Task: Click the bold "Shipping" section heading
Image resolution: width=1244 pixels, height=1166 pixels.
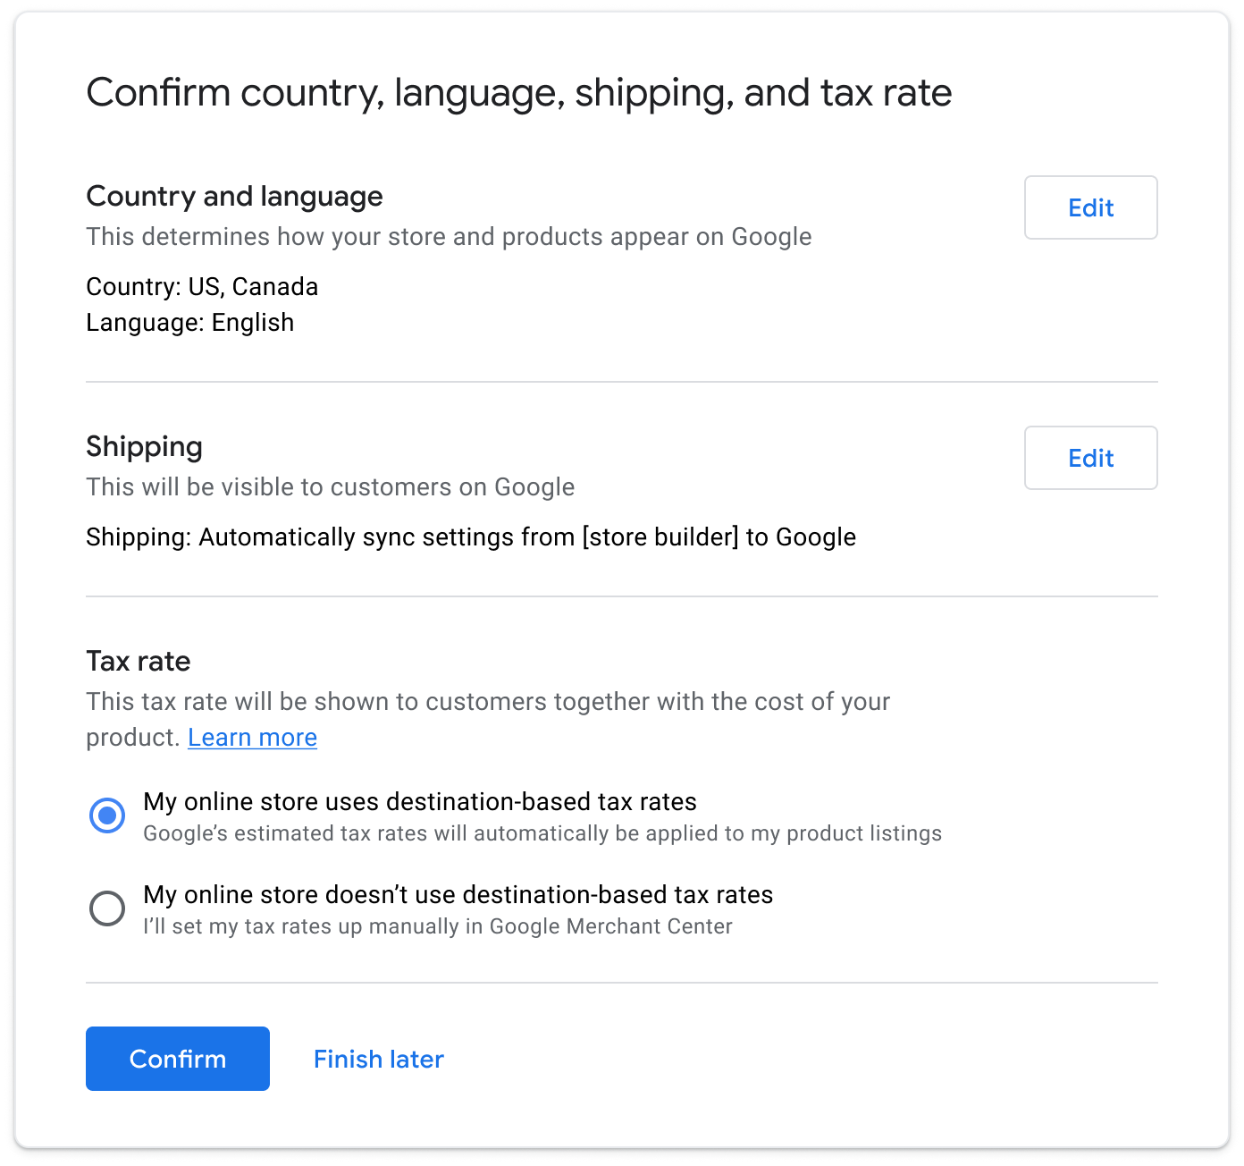Action: point(144,447)
